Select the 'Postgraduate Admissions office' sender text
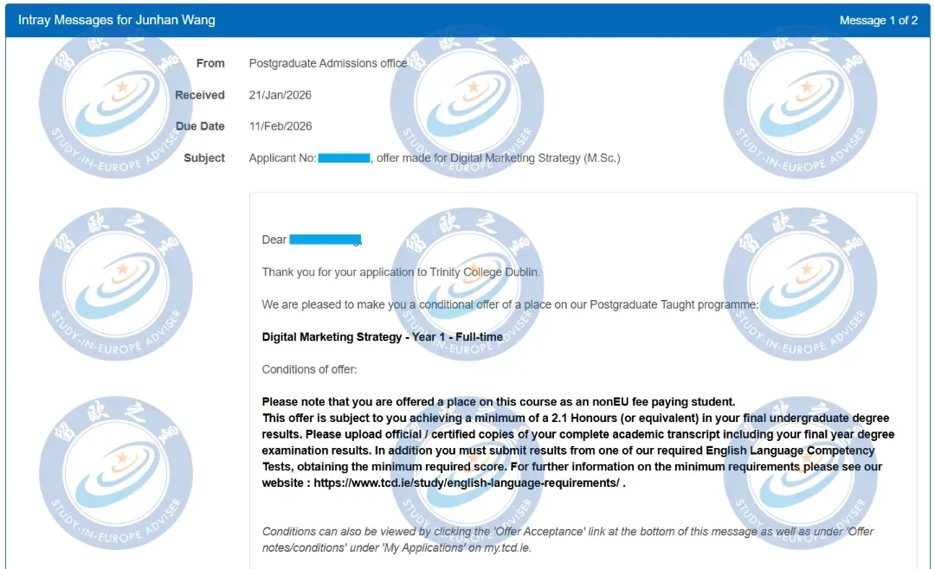935x569 pixels. pyautogui.click(x=328, y=63)
